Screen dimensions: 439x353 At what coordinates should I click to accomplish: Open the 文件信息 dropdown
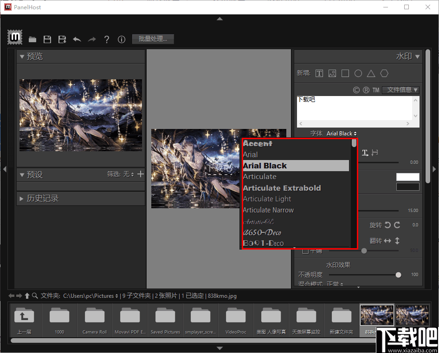400,90
